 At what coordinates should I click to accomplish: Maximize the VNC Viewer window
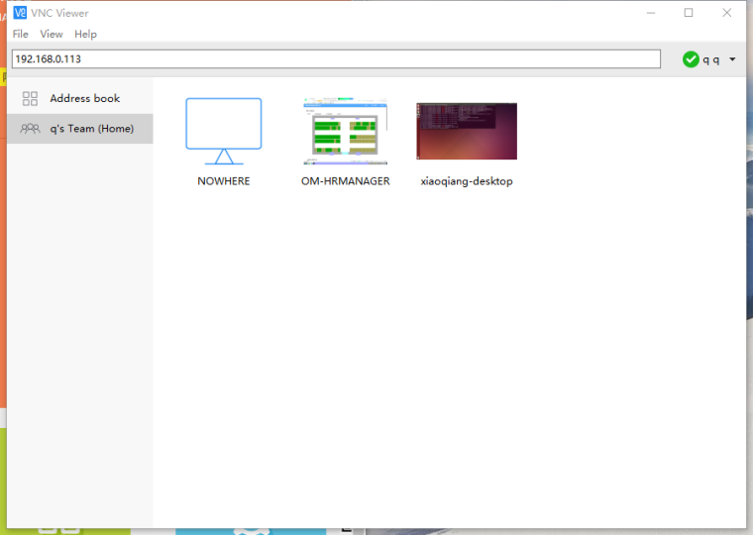pos(689,13)
